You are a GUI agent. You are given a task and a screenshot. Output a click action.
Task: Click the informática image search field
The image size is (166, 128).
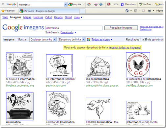pyautogui.click(x=74, y=28)
